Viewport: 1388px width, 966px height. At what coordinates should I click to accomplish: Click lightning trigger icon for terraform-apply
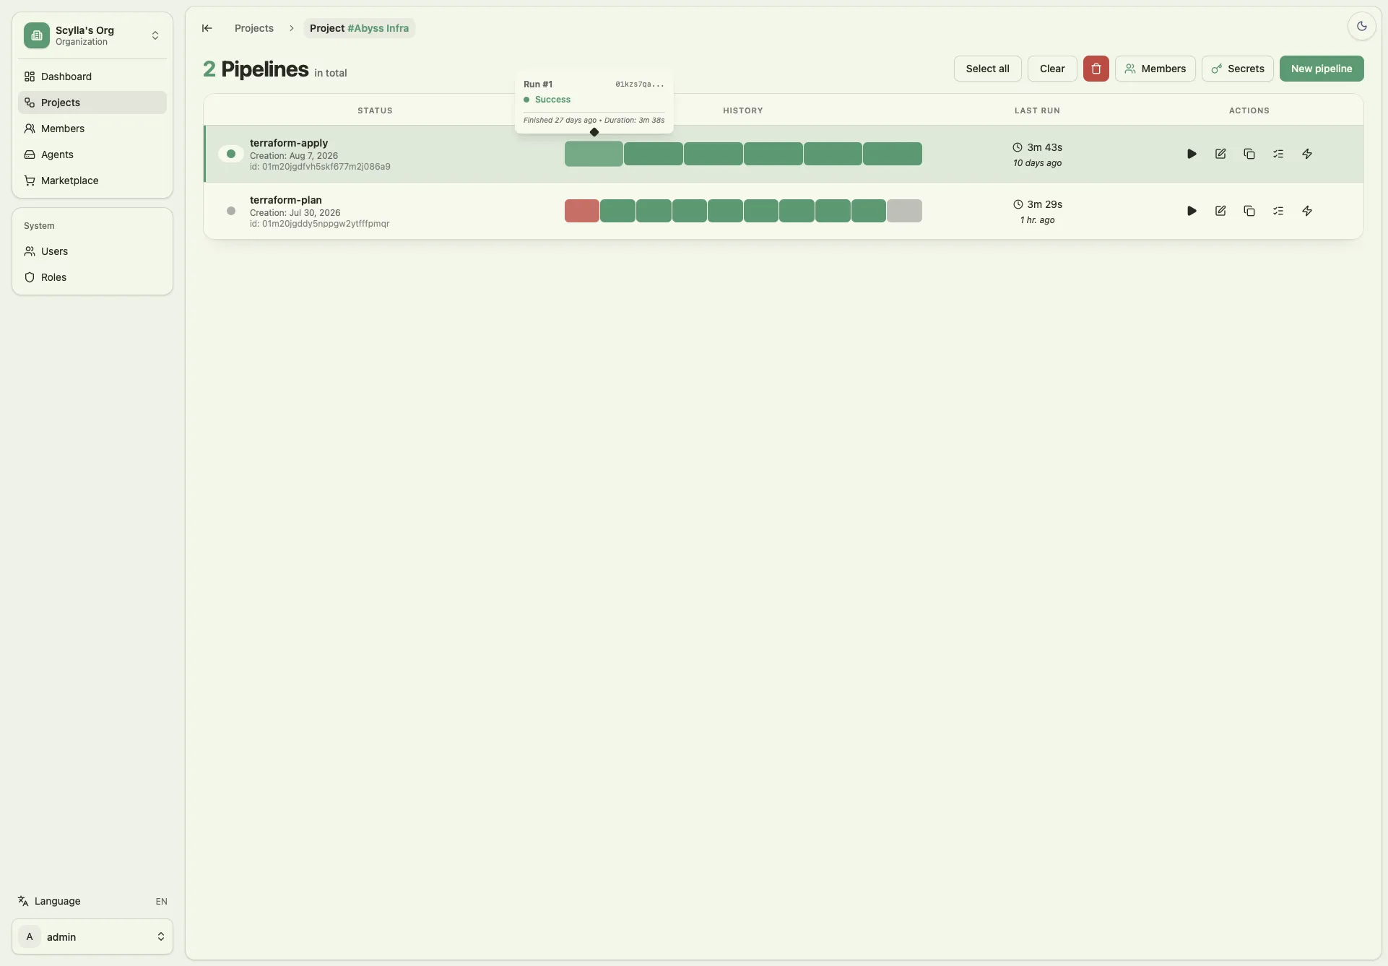pyautogui.click(x=1307, y=154)
